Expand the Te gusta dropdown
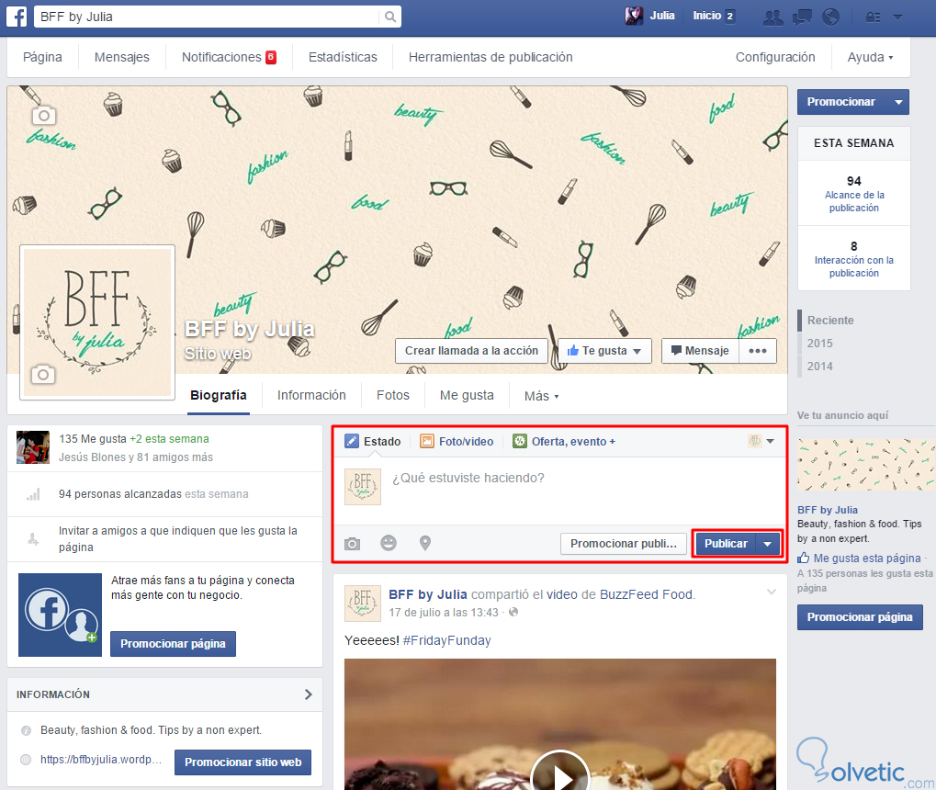Image resolution: width=936 pixels, height=790 pixels. (637, 351)
